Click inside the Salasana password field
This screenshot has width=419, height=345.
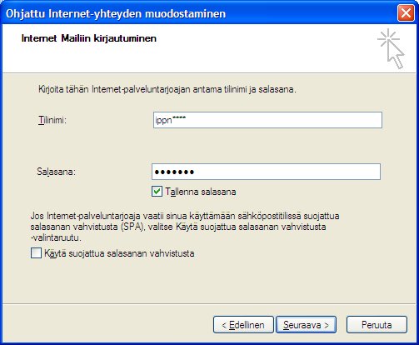266,172
